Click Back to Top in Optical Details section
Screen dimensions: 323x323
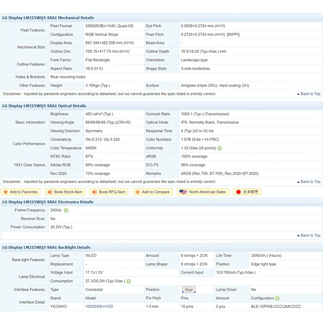tap(309, 182)
